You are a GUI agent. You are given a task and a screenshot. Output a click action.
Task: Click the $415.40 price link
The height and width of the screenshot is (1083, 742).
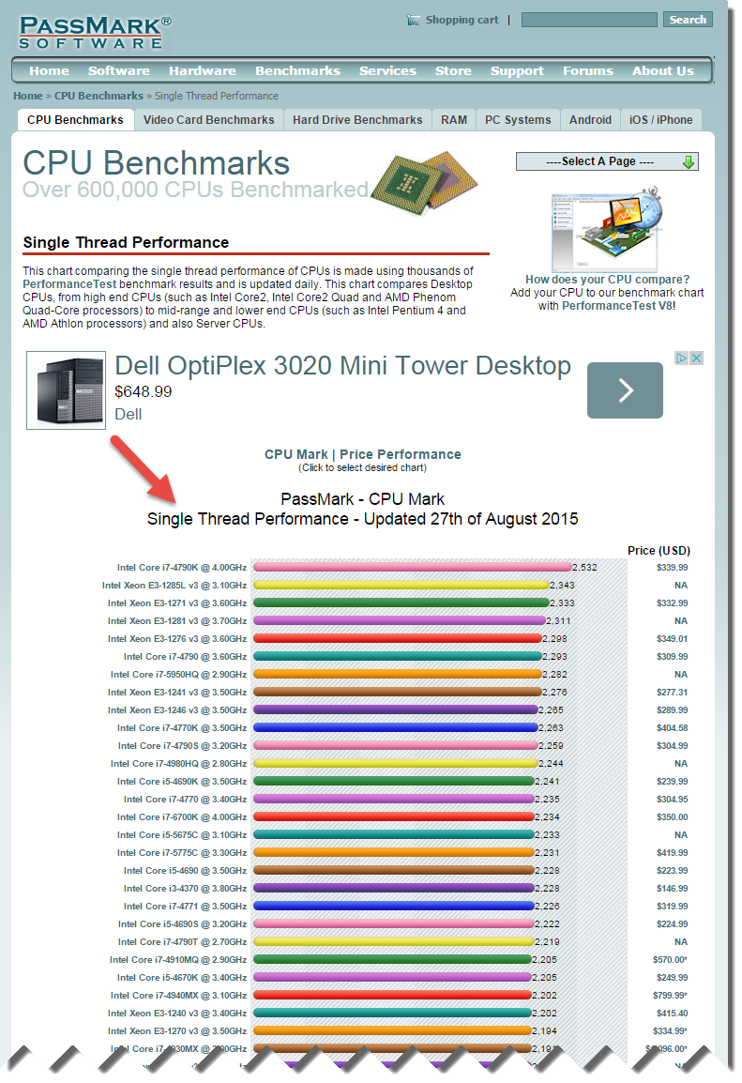672,1014
